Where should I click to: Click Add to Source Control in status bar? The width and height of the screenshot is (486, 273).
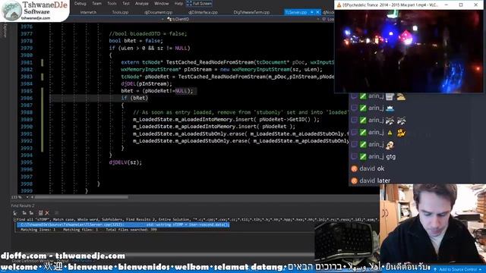tap(459, 269)
